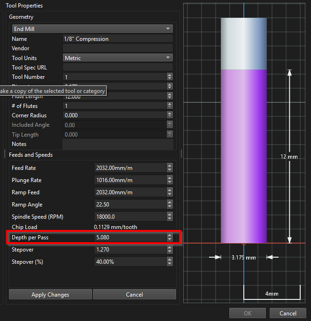This screenshot has width=311, height=321.
Task: Click the Vendor text field
Action: click(117, 48)
